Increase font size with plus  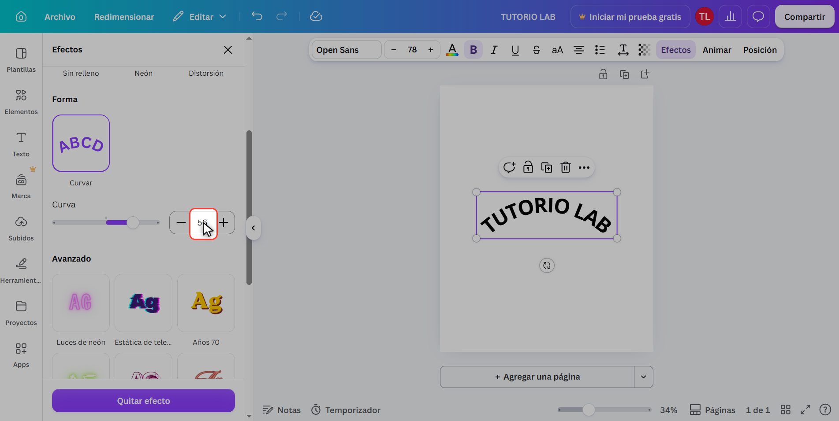pos(431,50)
